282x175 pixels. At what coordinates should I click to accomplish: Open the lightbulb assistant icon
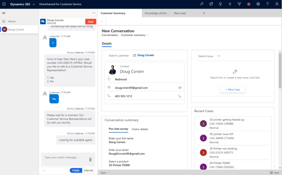click(x=221, y=4)
